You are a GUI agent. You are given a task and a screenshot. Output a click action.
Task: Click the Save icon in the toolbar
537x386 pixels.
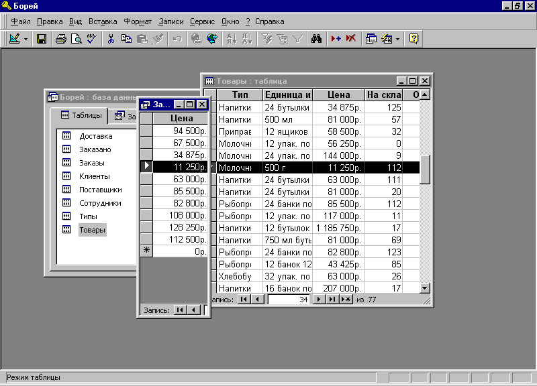42,39
